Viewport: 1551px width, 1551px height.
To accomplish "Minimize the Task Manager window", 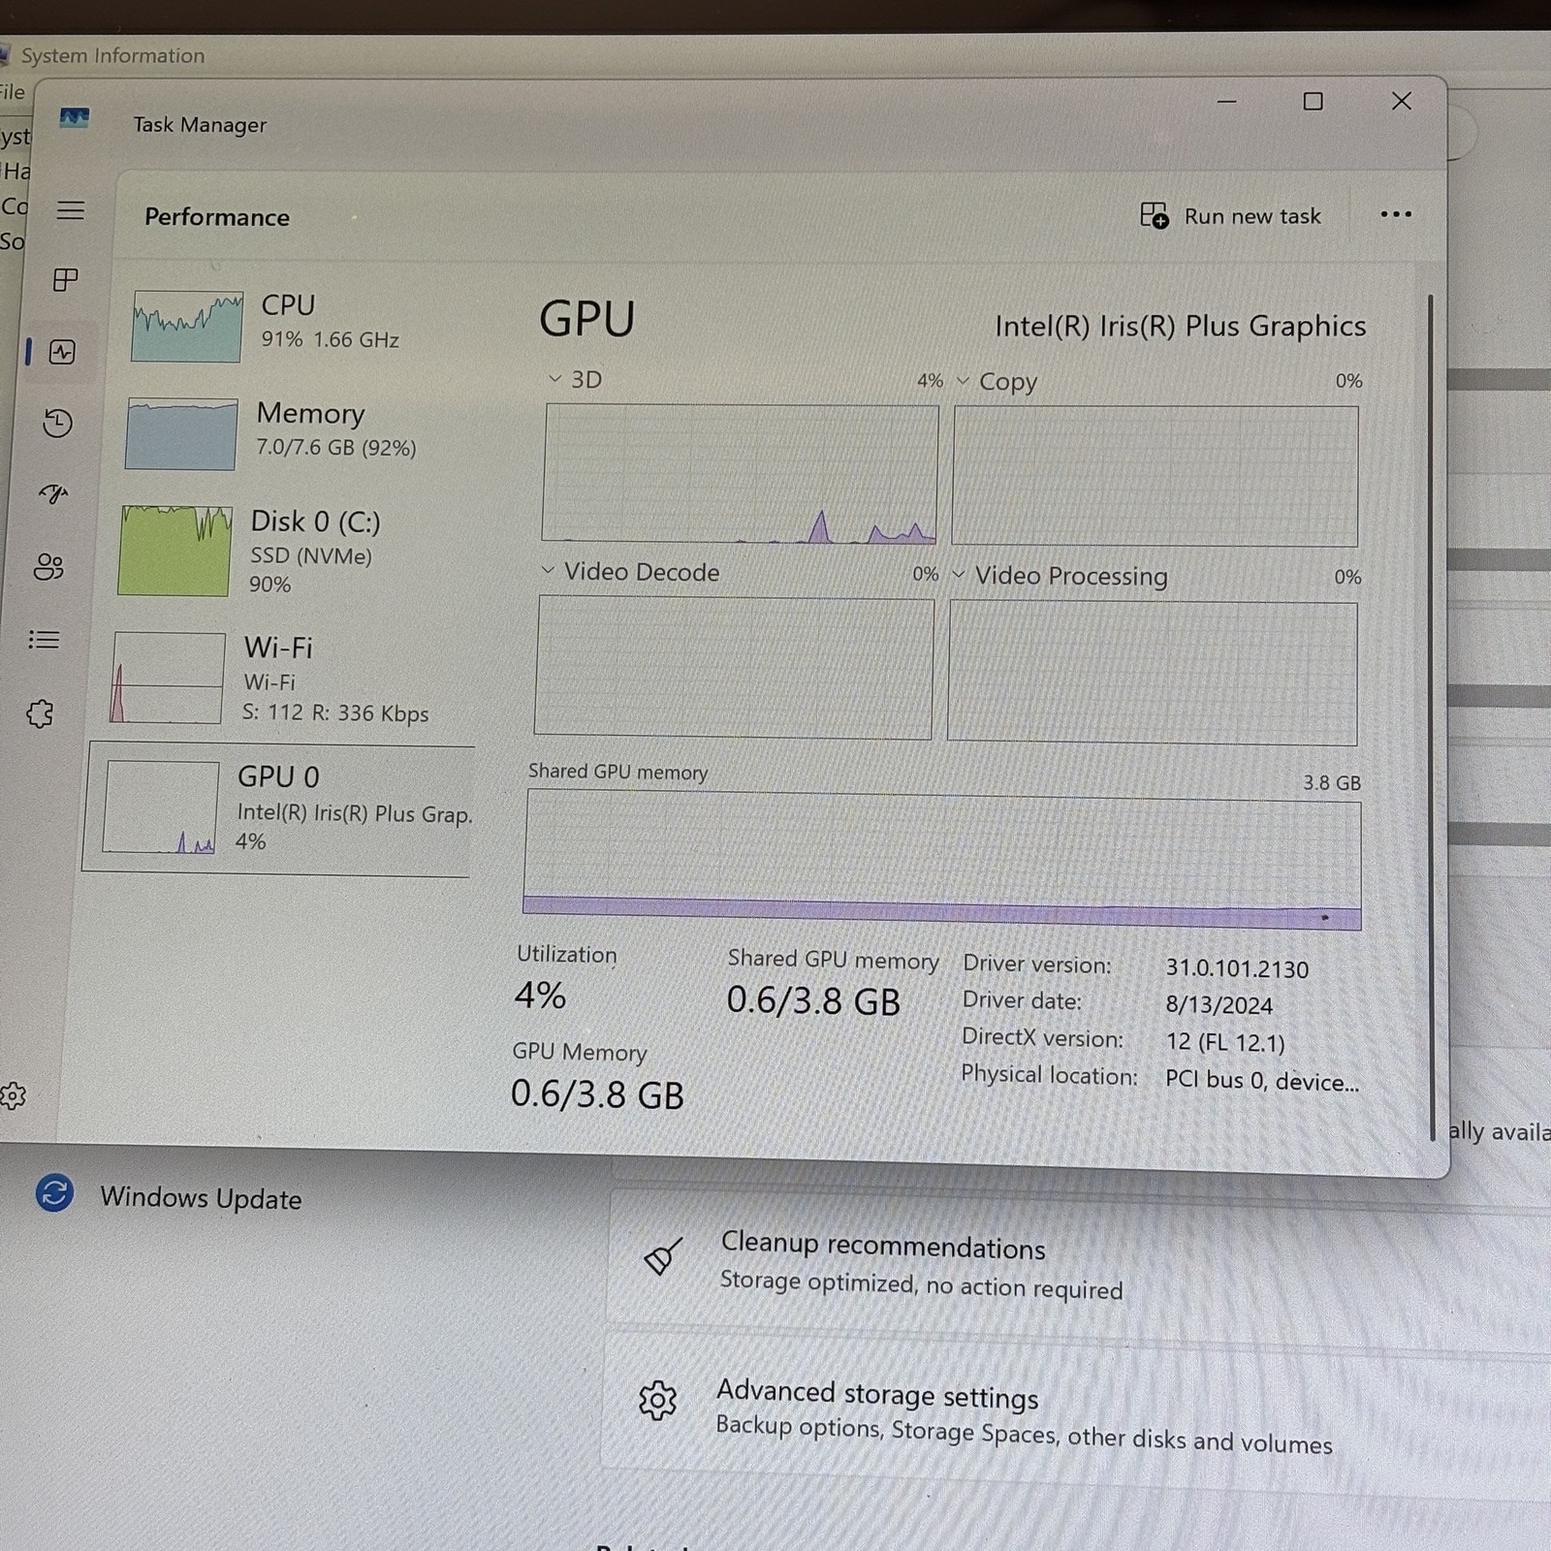I will pyautogui.click(x=1226, y=101).
